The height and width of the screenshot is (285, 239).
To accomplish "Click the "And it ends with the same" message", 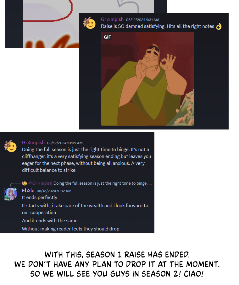I will pyautogui.click(x=50, y=221).
